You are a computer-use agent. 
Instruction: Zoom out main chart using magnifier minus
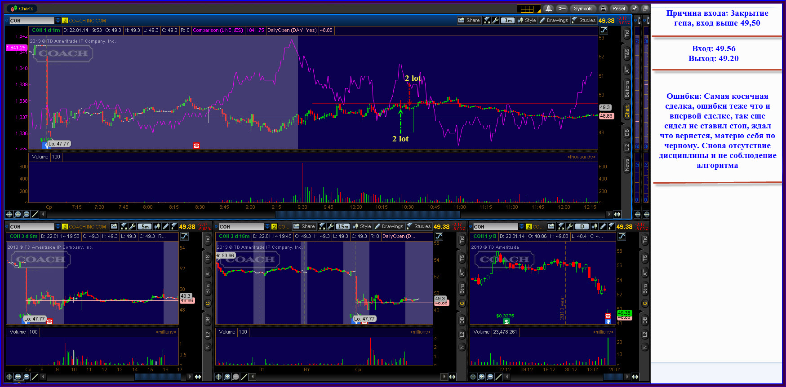click(x=26, y=214)
